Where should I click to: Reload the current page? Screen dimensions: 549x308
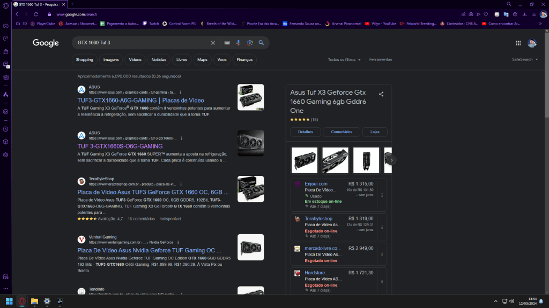point(36,14)
